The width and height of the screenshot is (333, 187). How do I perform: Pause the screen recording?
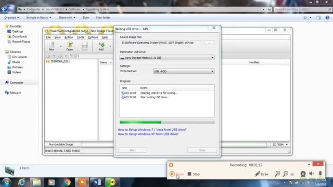coord(177,174)
